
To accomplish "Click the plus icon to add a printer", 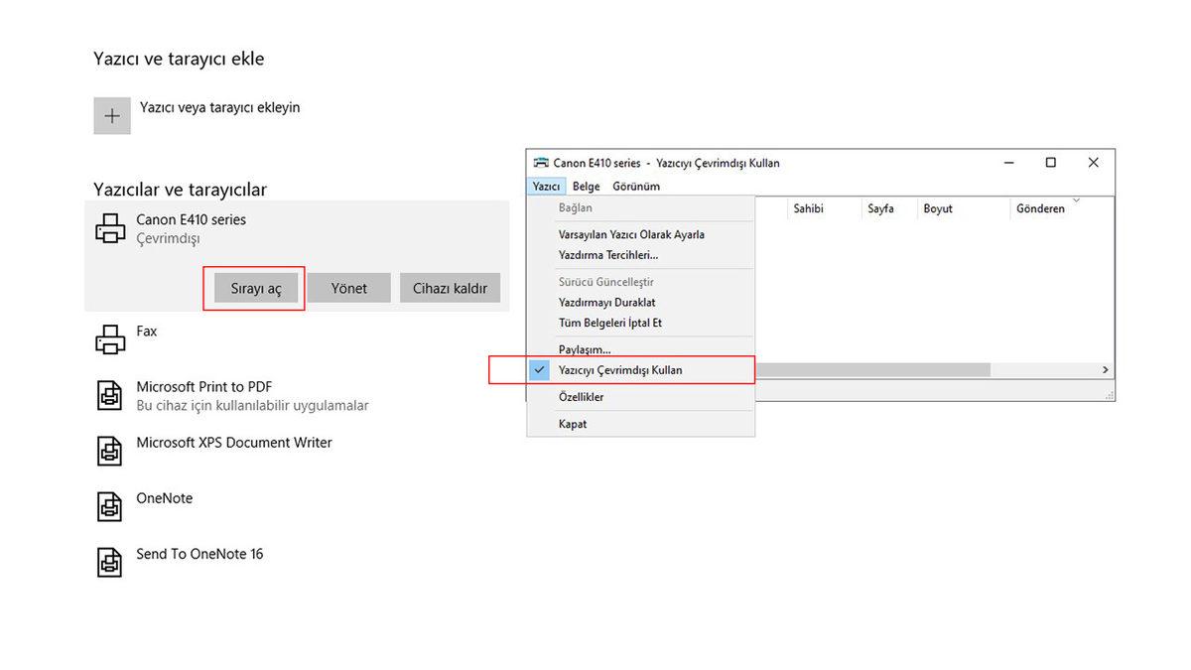I will coord(112,116).
